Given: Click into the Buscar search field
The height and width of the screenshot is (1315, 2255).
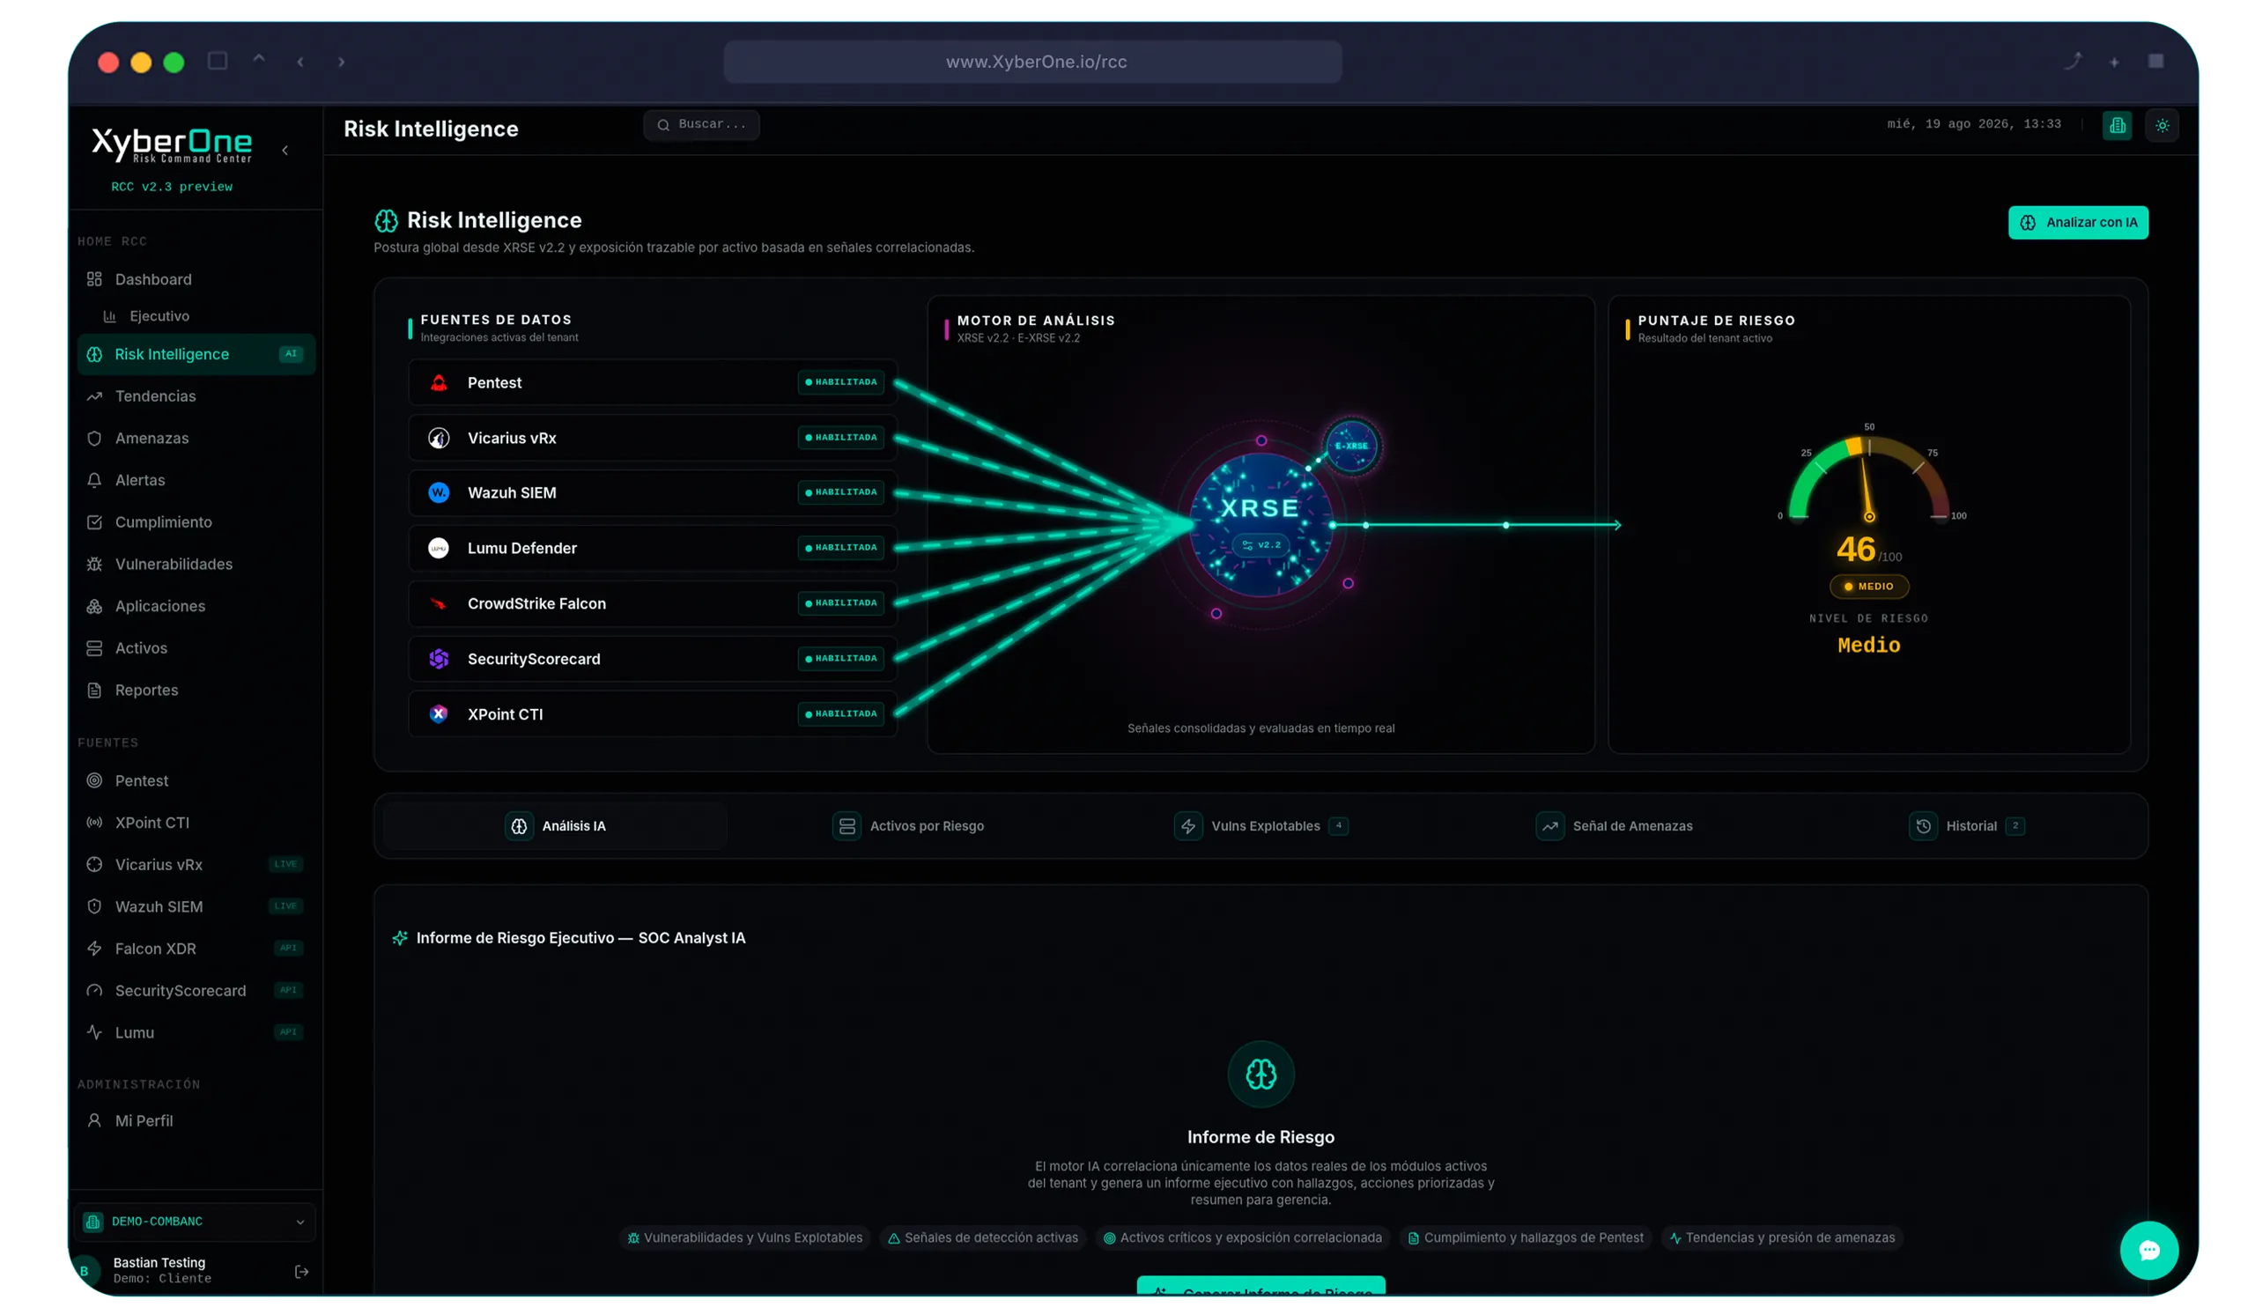Looking at the screenshot, I should 701,124.
